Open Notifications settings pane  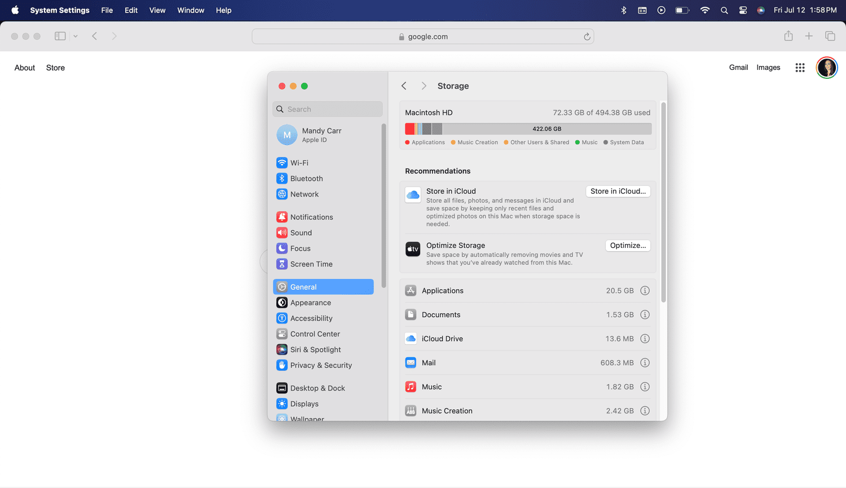[311, 217]
